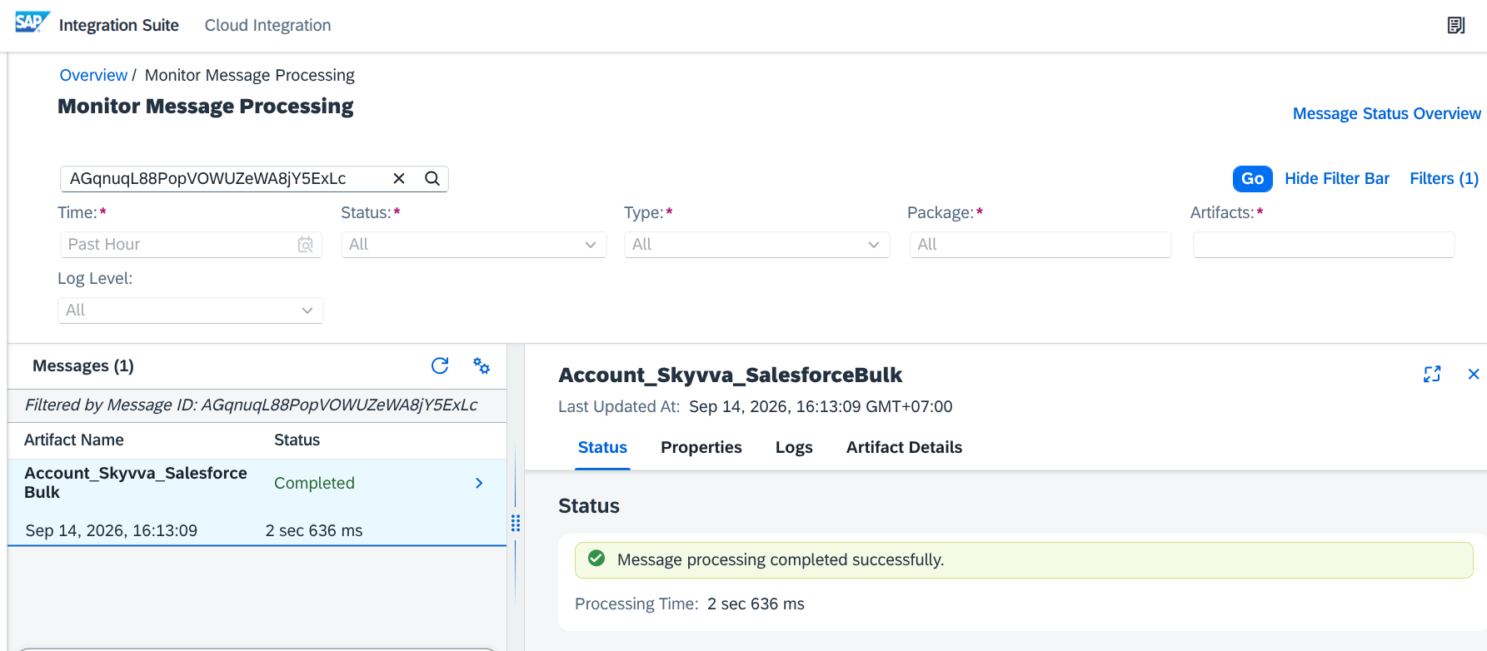
Task: Switch to the Logs tab
Action: (x=794, y=447)
